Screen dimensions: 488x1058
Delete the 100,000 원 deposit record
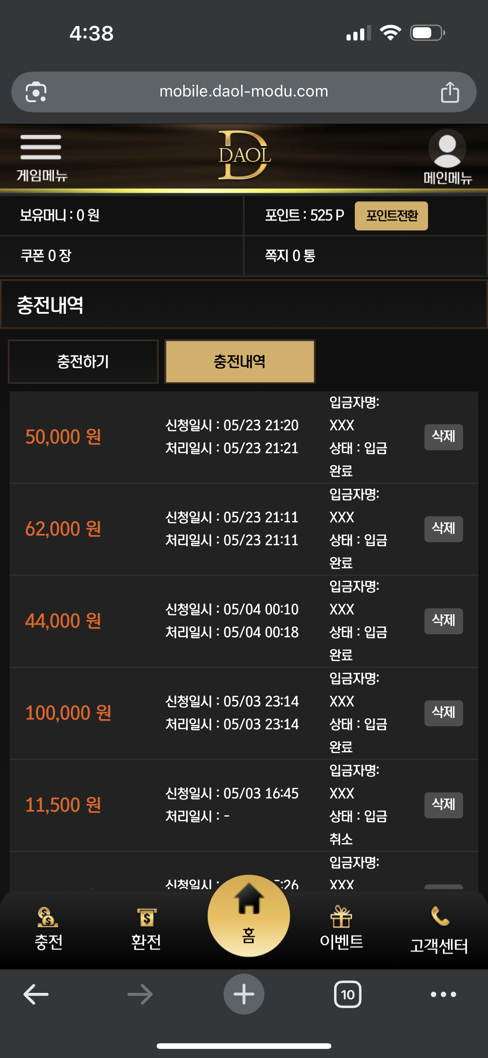[444, 713]
